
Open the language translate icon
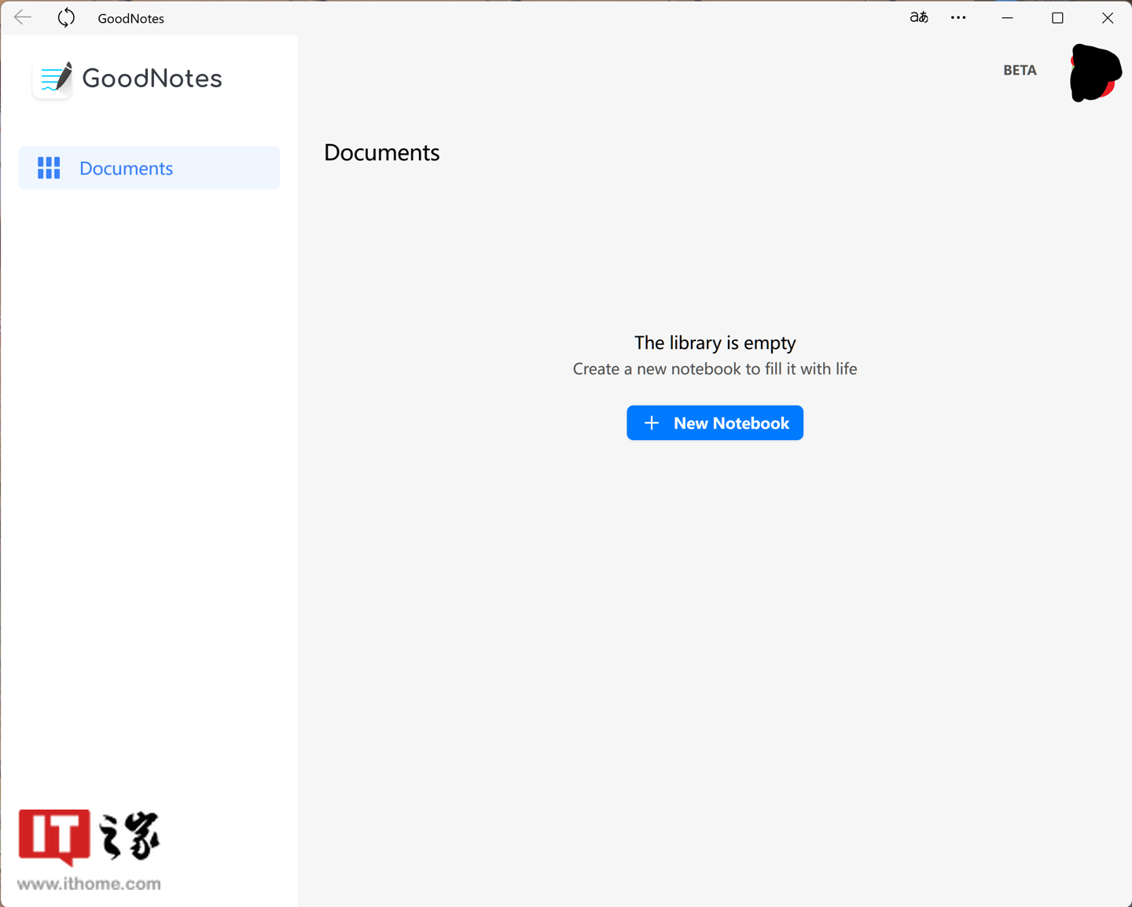(x=919, y=17)
